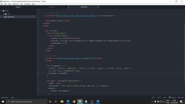Image resolution: width=185 pixels, height=104 pixels.
Task: Place cursor in the title Quill Editor line
Action: [58, 21]
